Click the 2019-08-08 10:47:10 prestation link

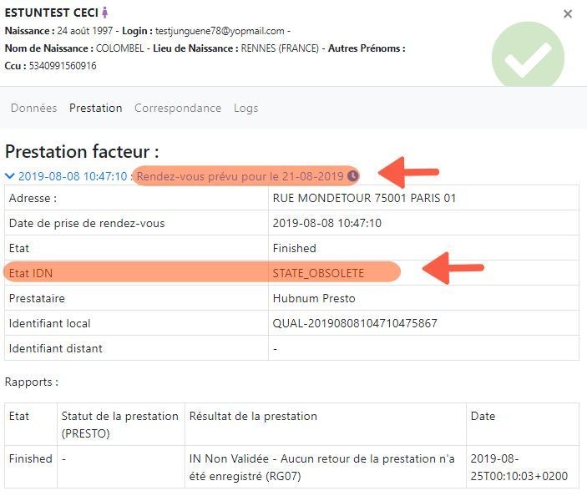[73, 176]
